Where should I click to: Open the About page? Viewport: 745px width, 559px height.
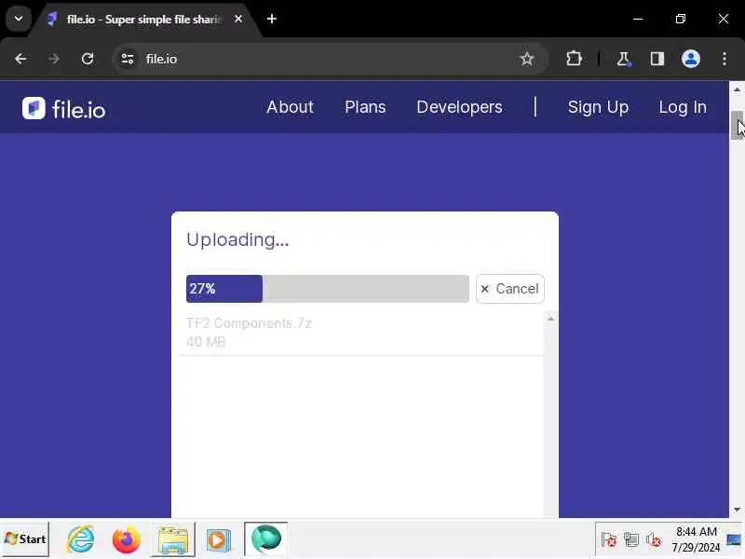coord(290,107)
